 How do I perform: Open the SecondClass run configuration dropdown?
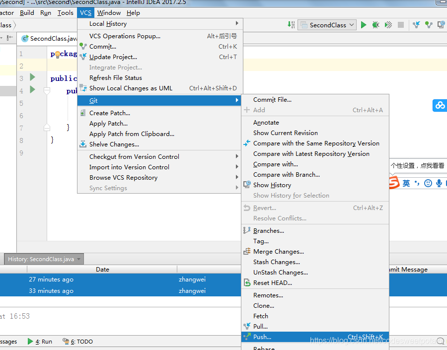tap(327, 25)
